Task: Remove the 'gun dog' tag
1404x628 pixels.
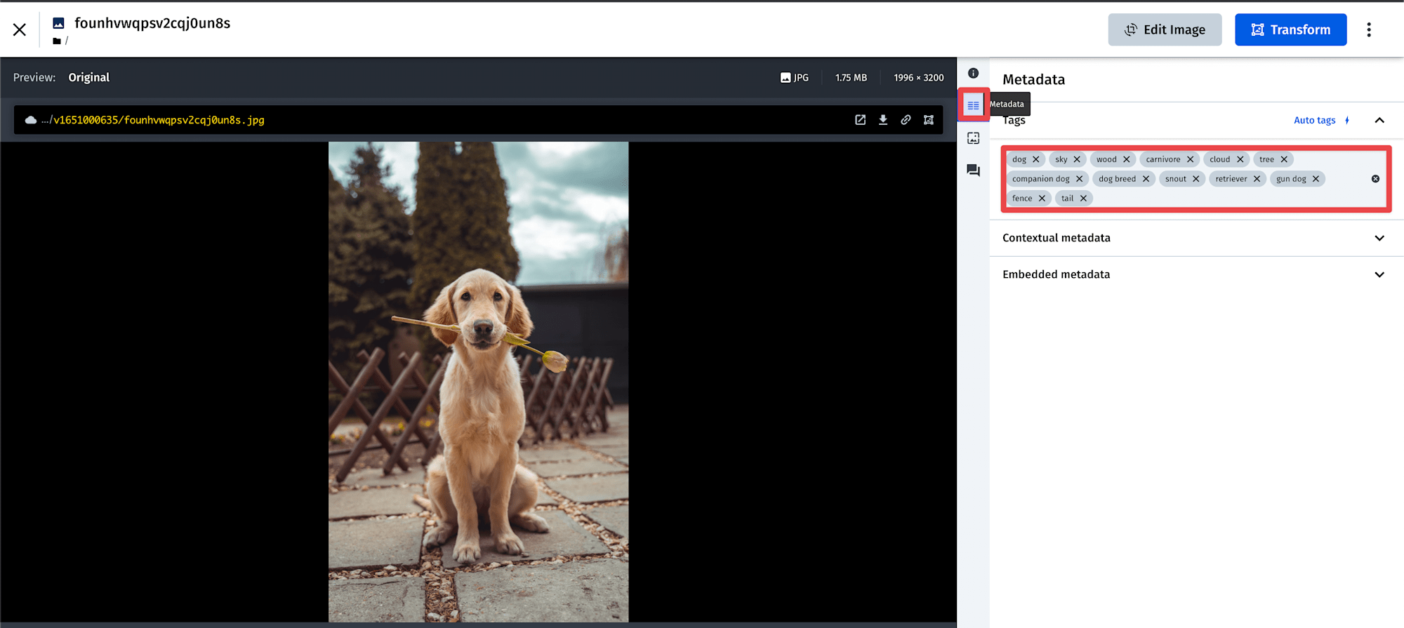Action: 1316,179
